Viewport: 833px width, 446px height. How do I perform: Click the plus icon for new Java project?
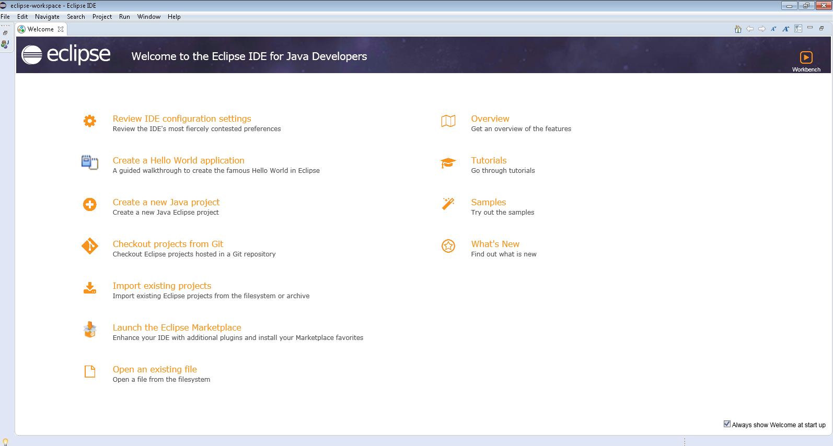tap(90, 204)
